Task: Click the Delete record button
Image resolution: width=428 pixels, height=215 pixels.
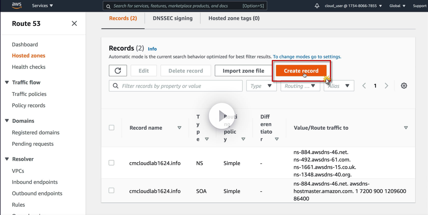Action: pos(186,71)
